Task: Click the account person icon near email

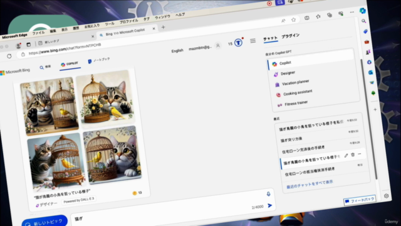Action: tap(218, 46)
